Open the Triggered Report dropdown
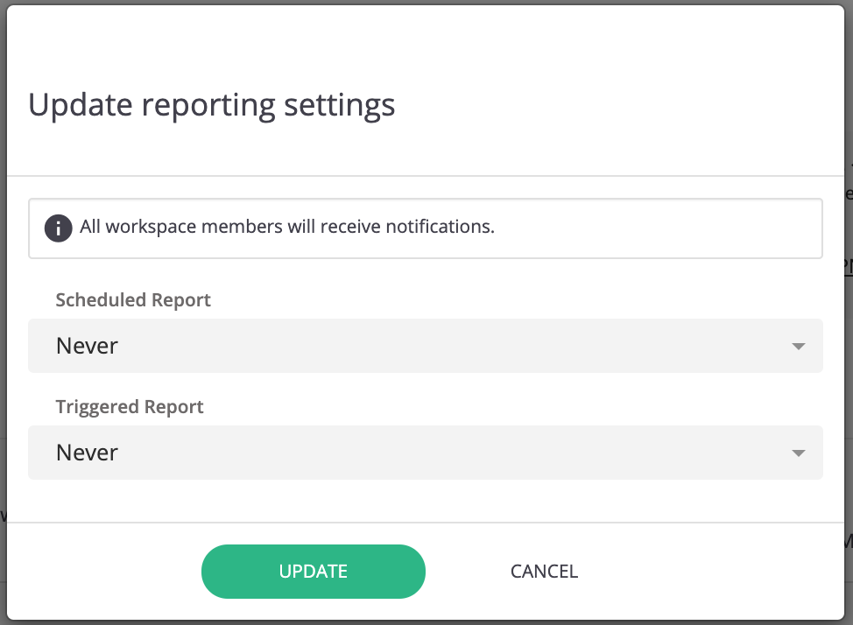Image resolution: width=853 pixels, height=625 pixels. click(x=426, y=453)
